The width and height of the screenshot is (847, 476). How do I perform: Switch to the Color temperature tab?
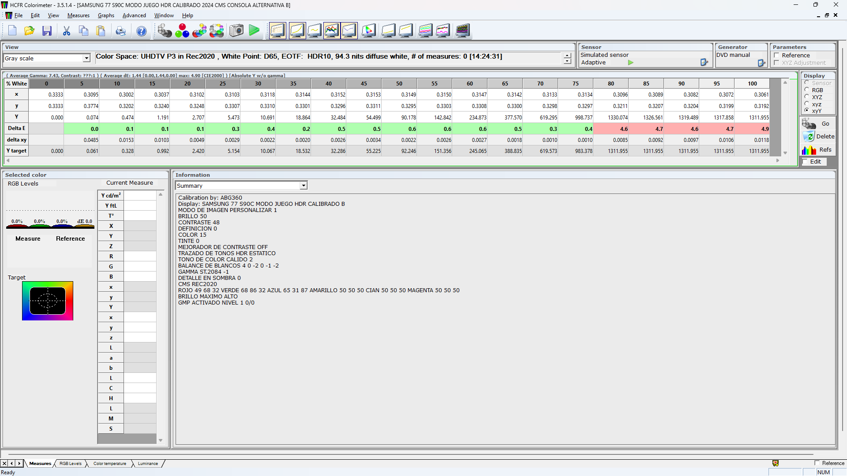[x=109, y=463]
